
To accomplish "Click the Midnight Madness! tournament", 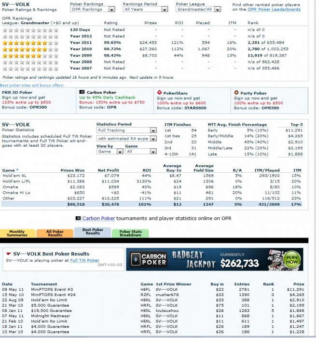I will click(x=51, y=316).
